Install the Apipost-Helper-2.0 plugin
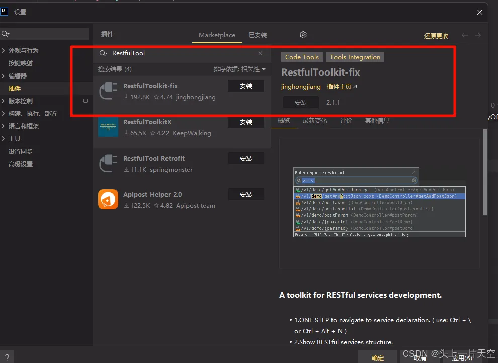Viewport: 498px width, 363px height. pos(246,194)
